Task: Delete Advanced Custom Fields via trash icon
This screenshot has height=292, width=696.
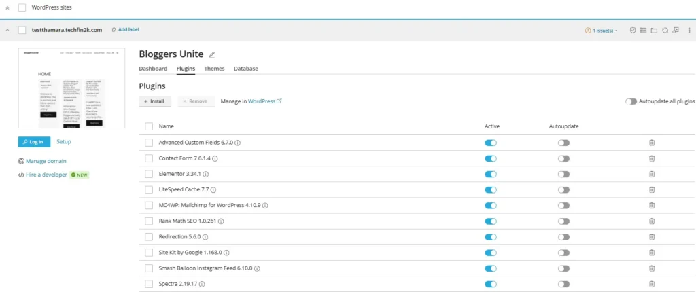Action: coord(652,143)
